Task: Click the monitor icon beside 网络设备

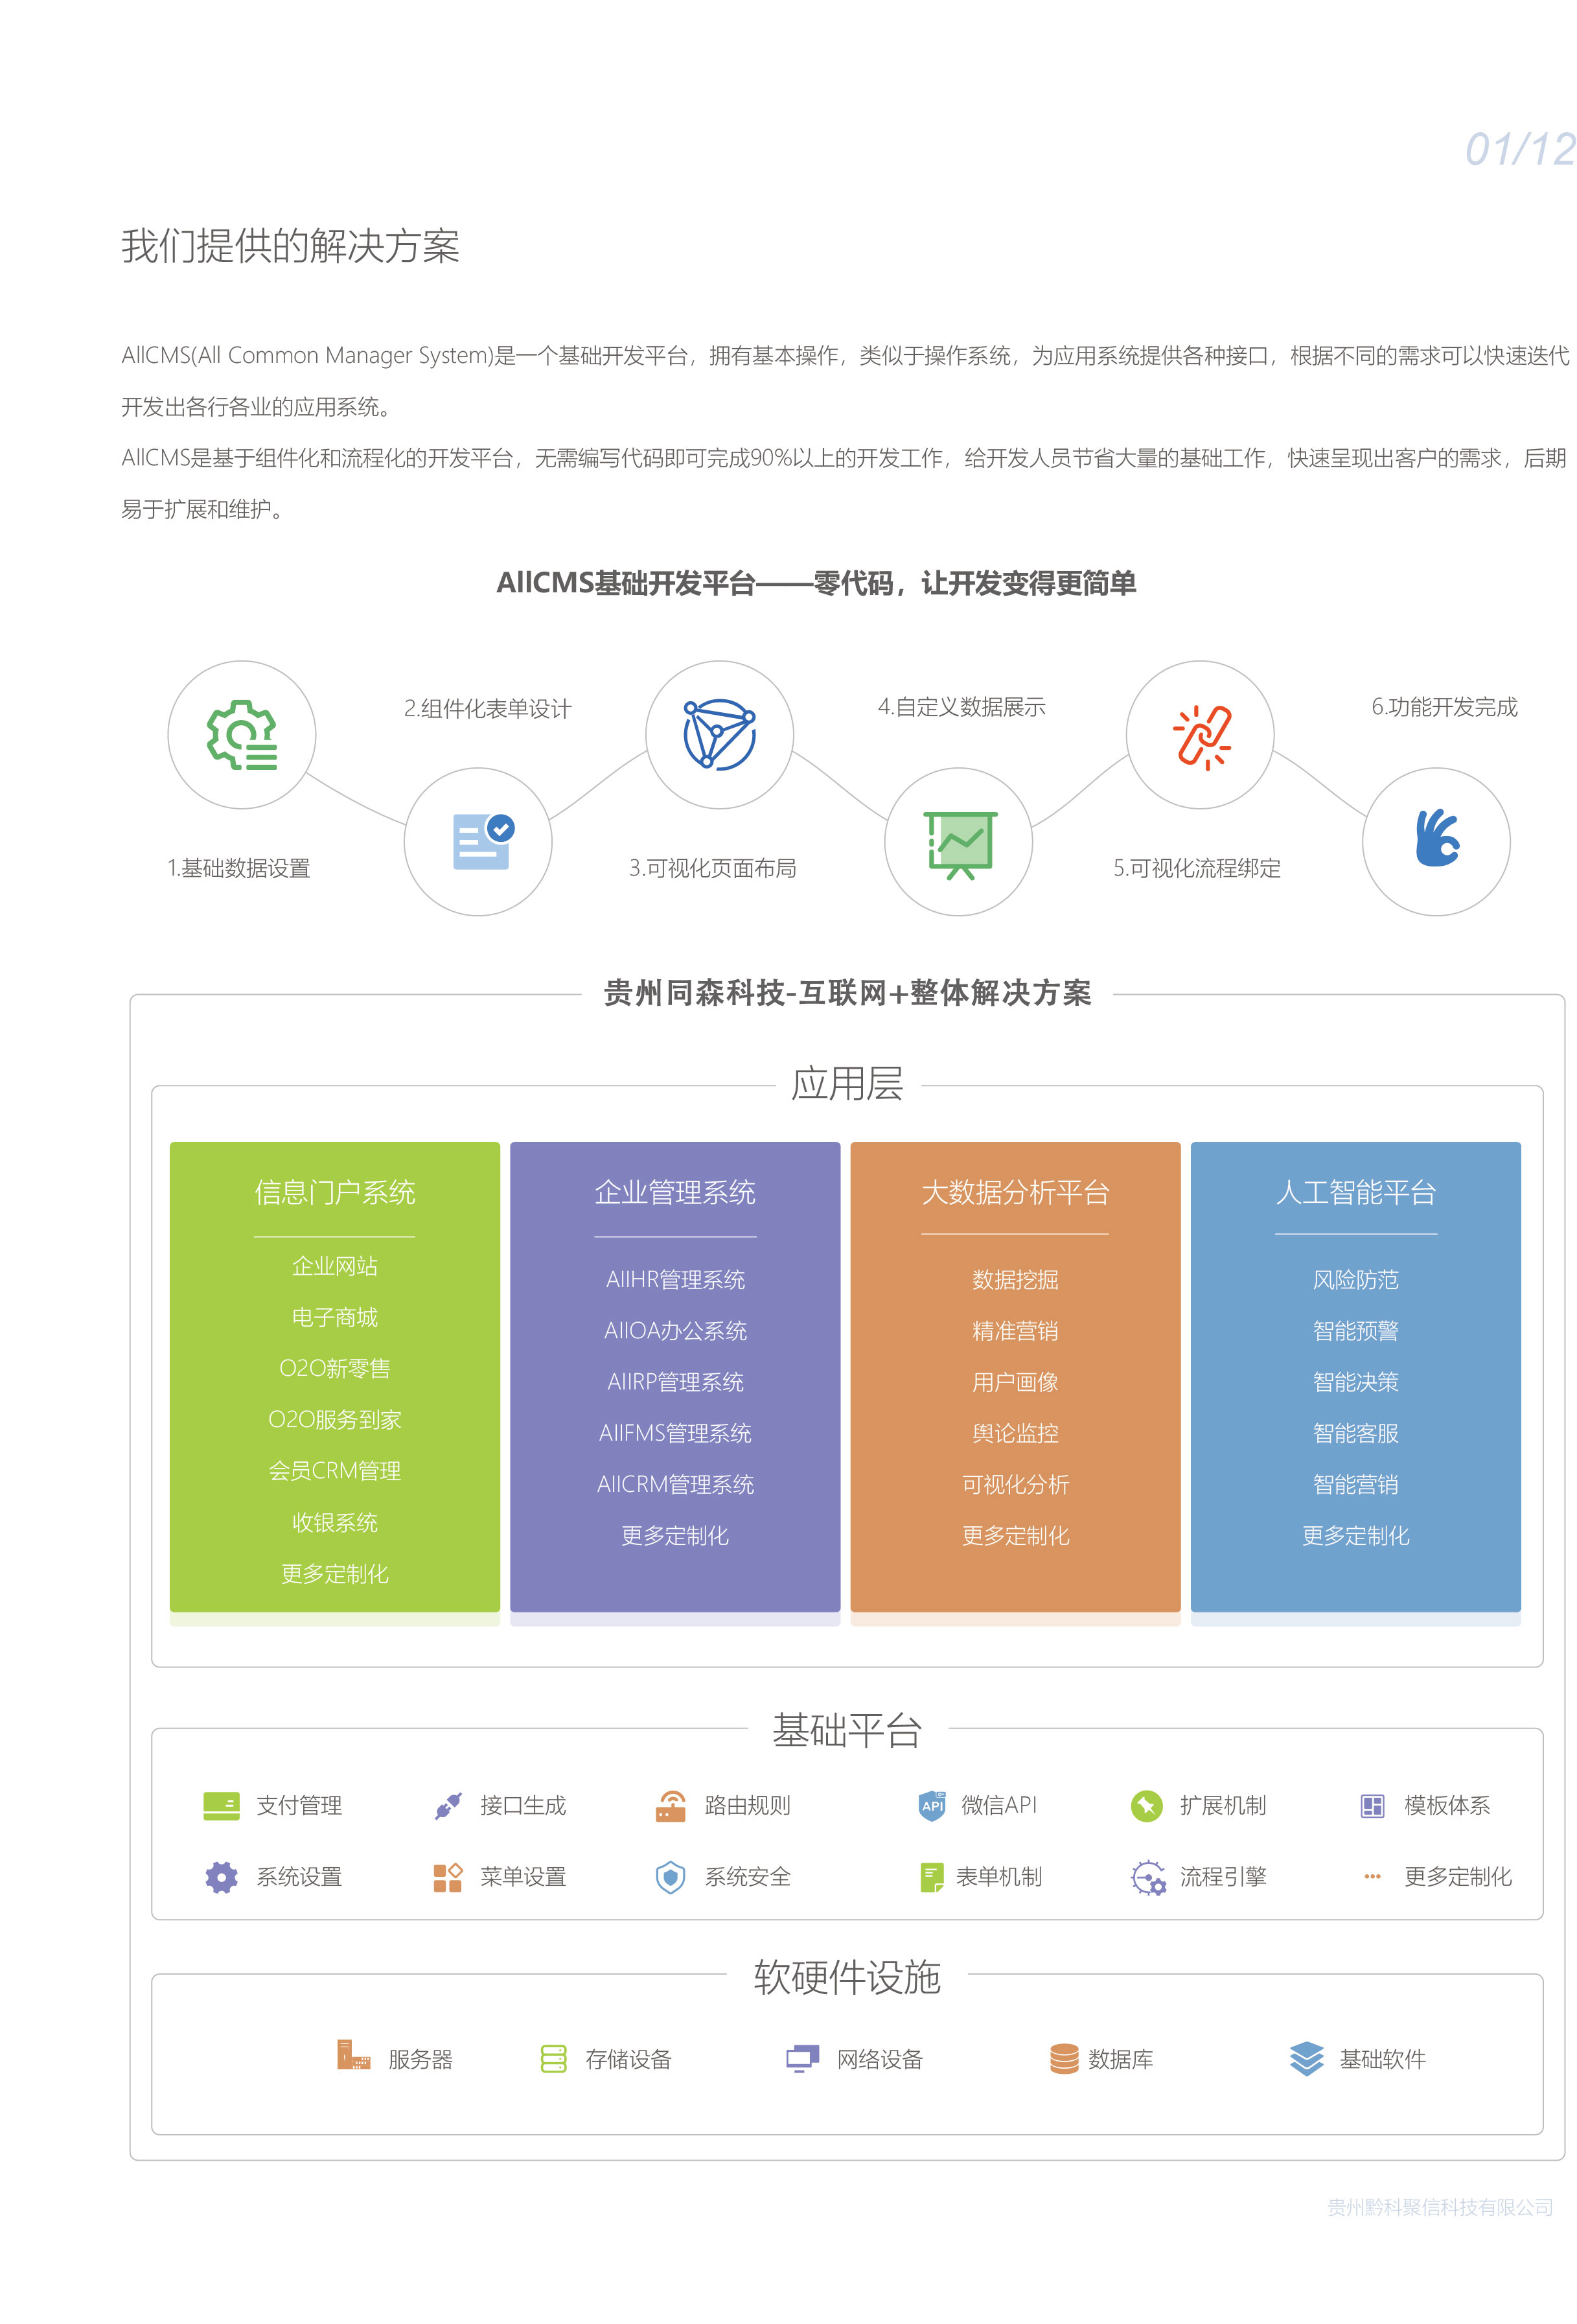Action: (802, 2059)
